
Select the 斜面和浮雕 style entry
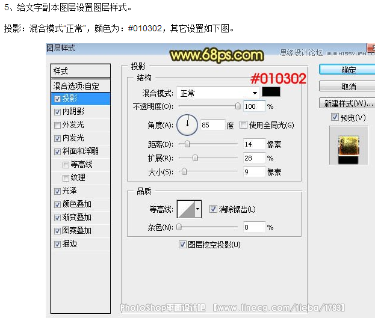tap(80, 151)
